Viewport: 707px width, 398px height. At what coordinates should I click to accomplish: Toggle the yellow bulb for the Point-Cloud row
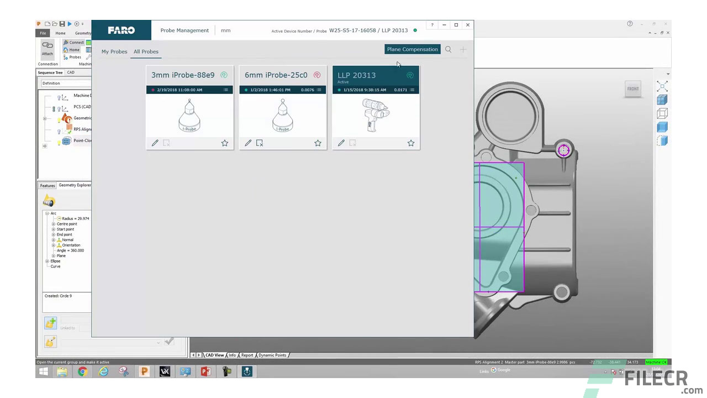point(59,142)
